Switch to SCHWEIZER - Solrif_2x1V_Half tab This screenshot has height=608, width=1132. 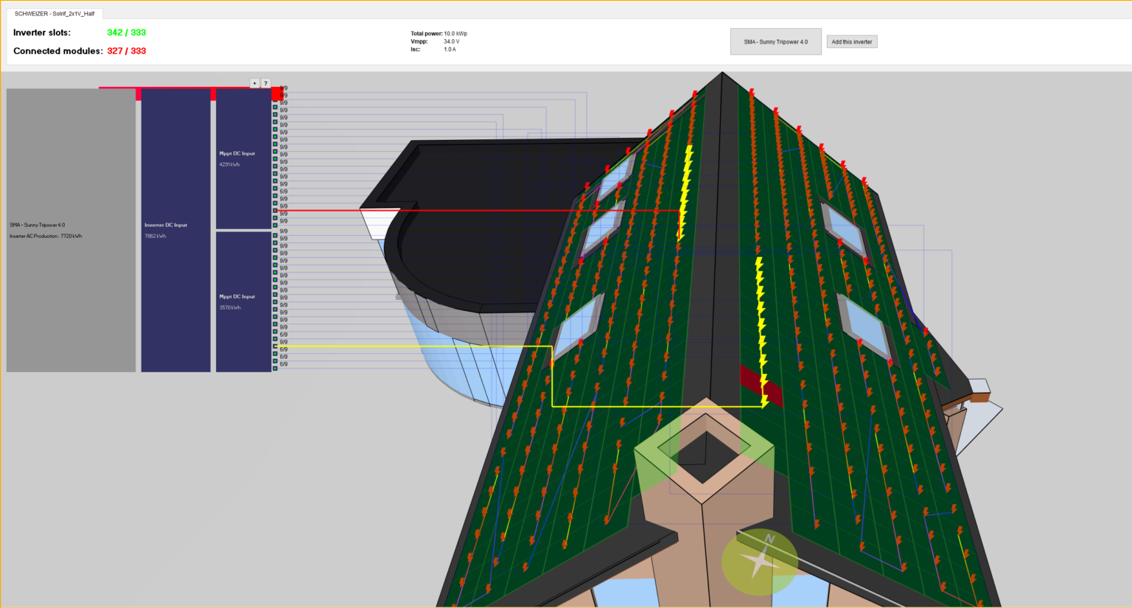point(55,13)
